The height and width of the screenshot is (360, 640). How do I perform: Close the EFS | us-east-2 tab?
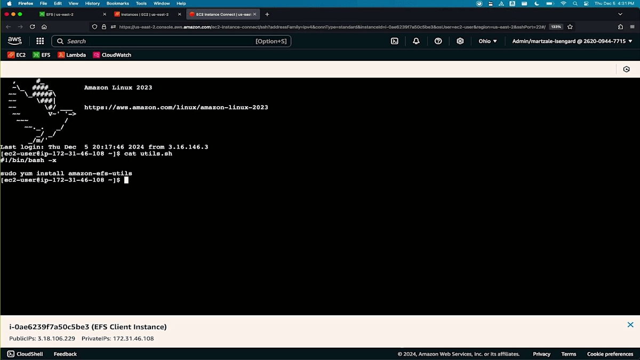(104, 14)
